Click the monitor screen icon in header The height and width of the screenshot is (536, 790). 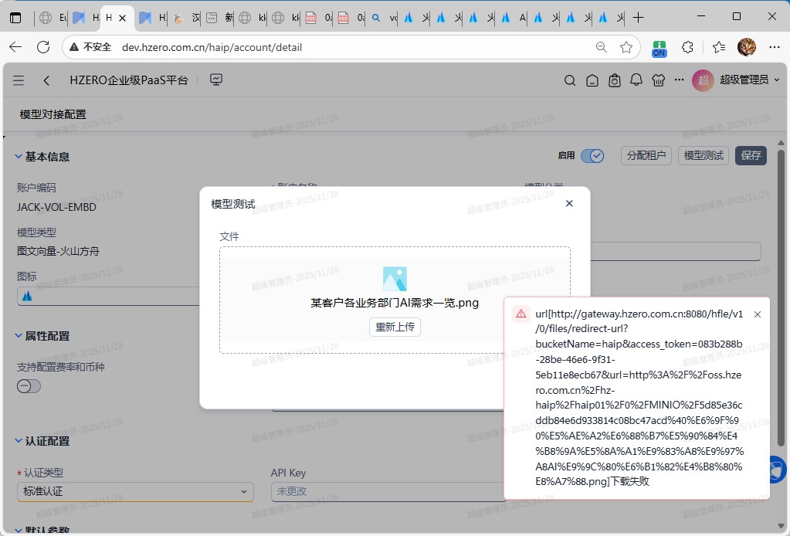coord(216,80)
